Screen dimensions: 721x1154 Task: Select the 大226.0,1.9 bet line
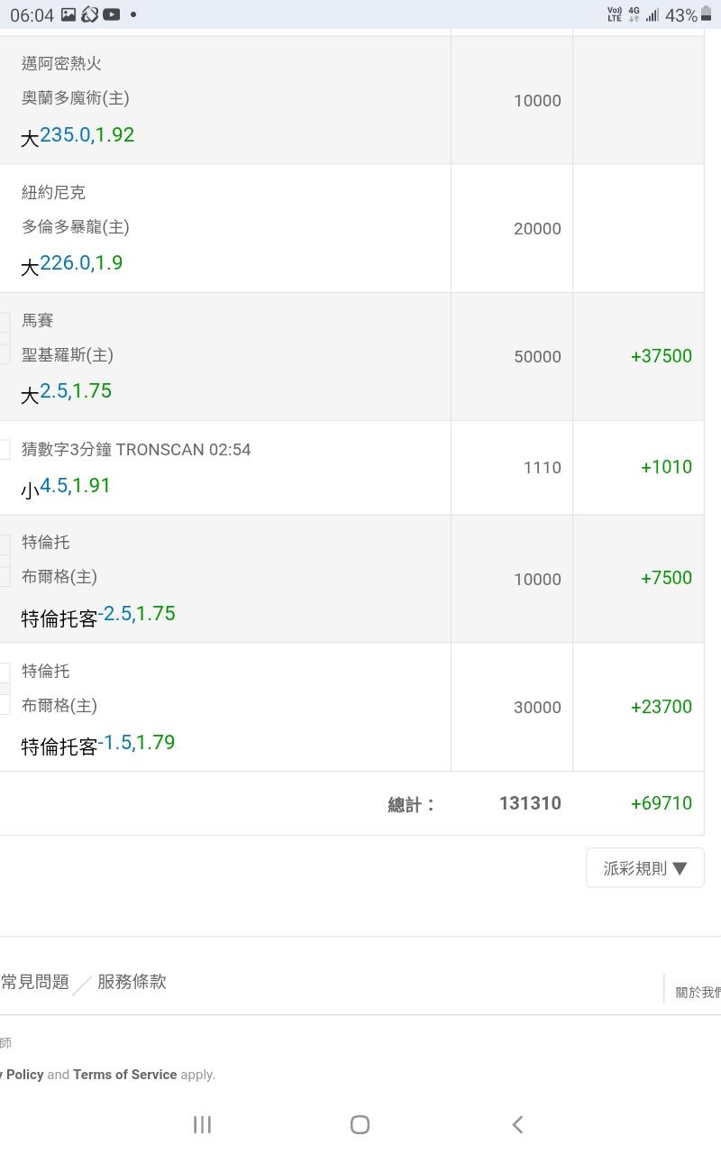click(72, 263)
